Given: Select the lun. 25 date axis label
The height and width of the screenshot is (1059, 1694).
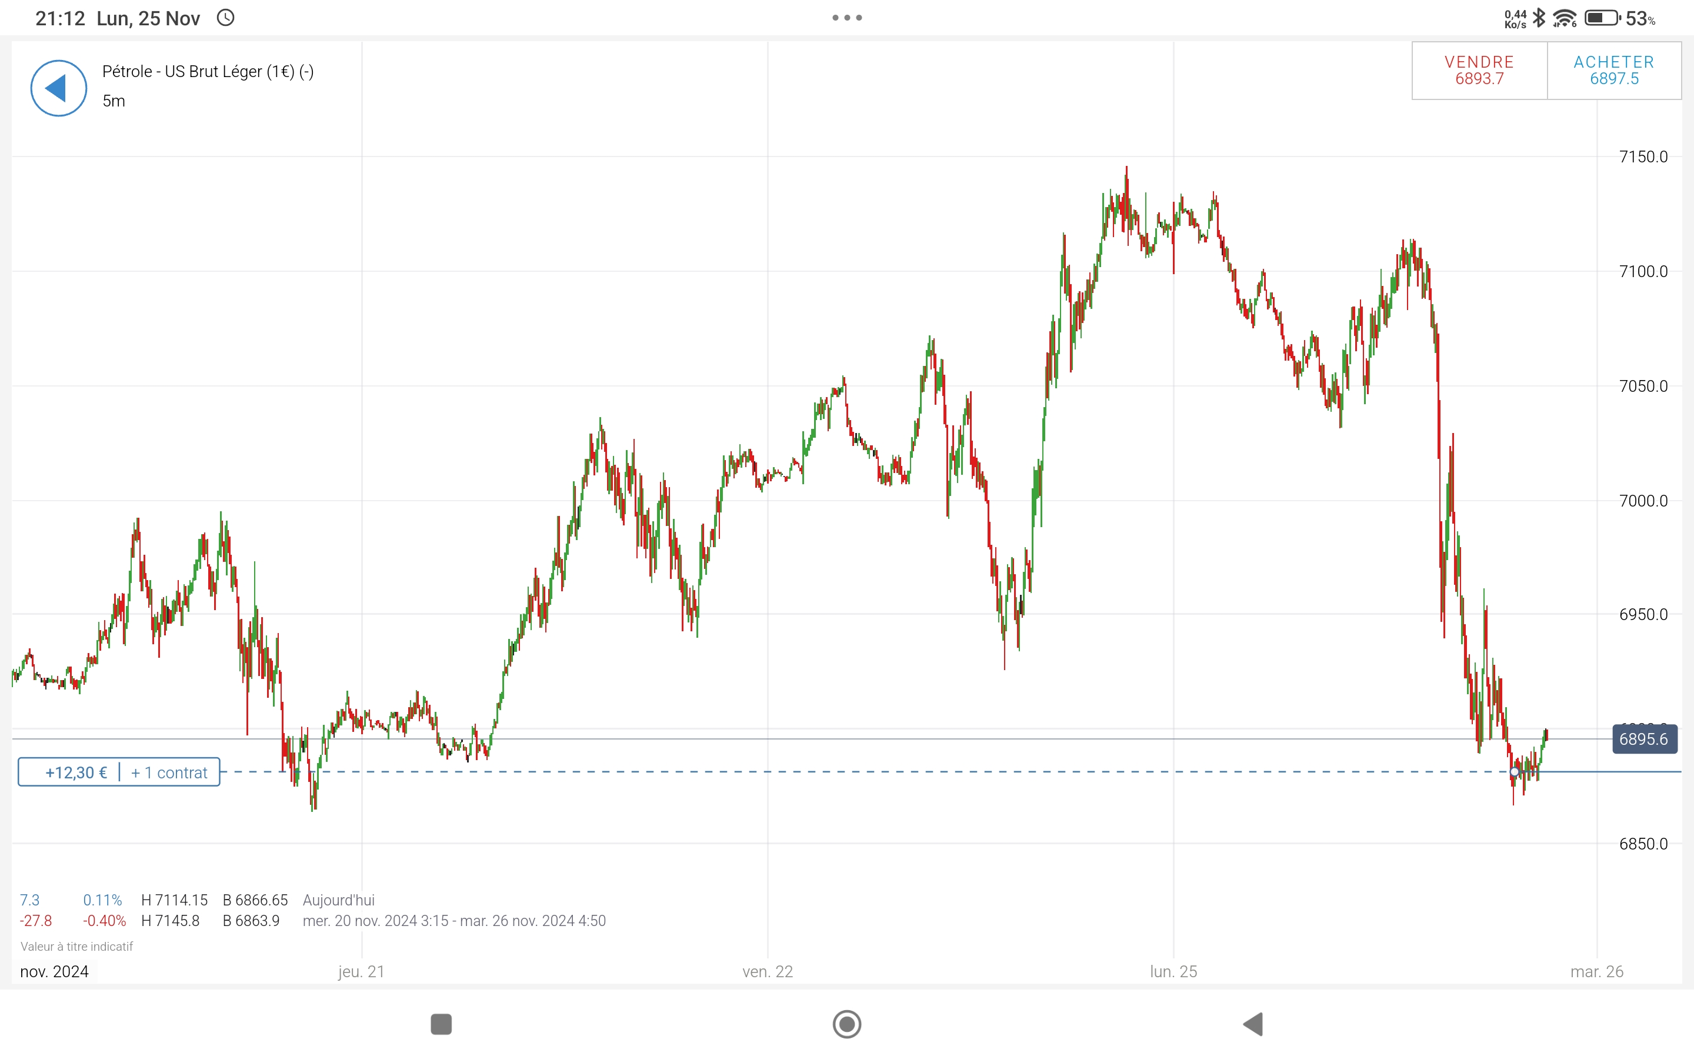Looking at the screenshot, I should click(1173, 971).
